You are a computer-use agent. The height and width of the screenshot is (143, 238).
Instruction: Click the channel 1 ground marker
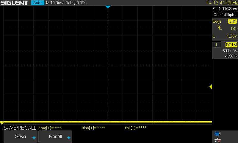[2, 123]
